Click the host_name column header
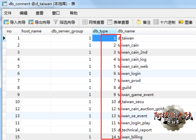The image size is (196, 140). coord(35,31)
